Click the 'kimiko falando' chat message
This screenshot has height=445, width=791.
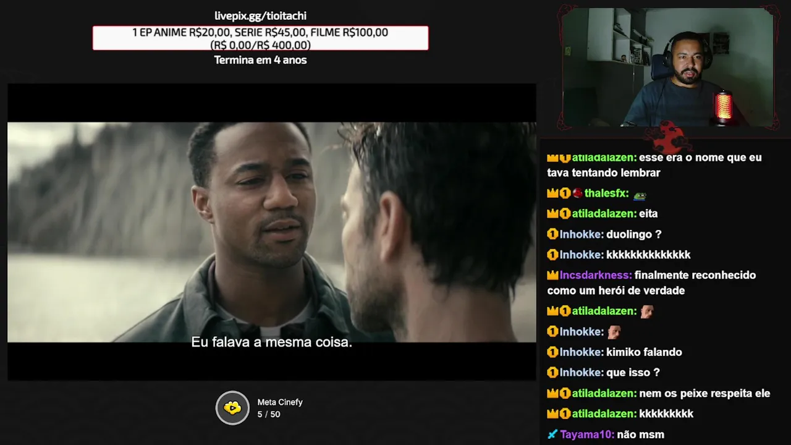click(x=644, y=352)
